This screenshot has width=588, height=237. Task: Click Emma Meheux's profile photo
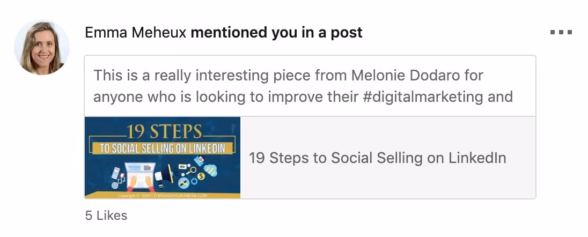[42, 47]
